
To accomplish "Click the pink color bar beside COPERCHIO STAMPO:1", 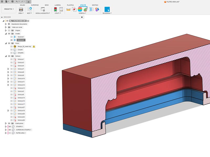I will pos(8,130).
